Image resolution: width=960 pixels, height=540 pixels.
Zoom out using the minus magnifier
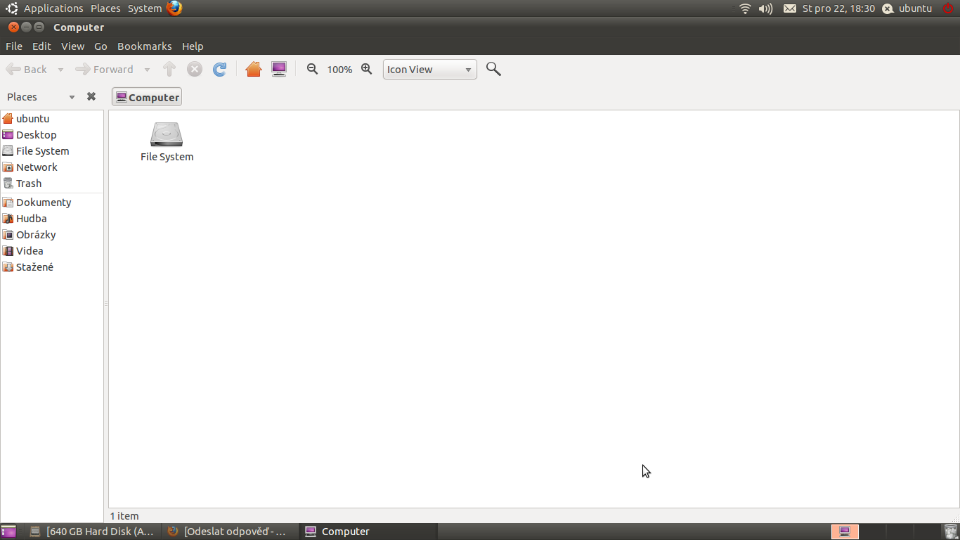(x=313, y=69)
